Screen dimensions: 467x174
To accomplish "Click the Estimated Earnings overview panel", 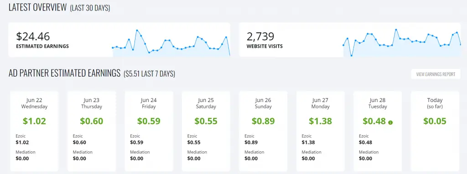I will point(119,40).
